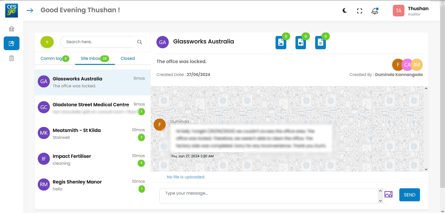
Task: Open the image attachments icon
Action: pos(281,43)
